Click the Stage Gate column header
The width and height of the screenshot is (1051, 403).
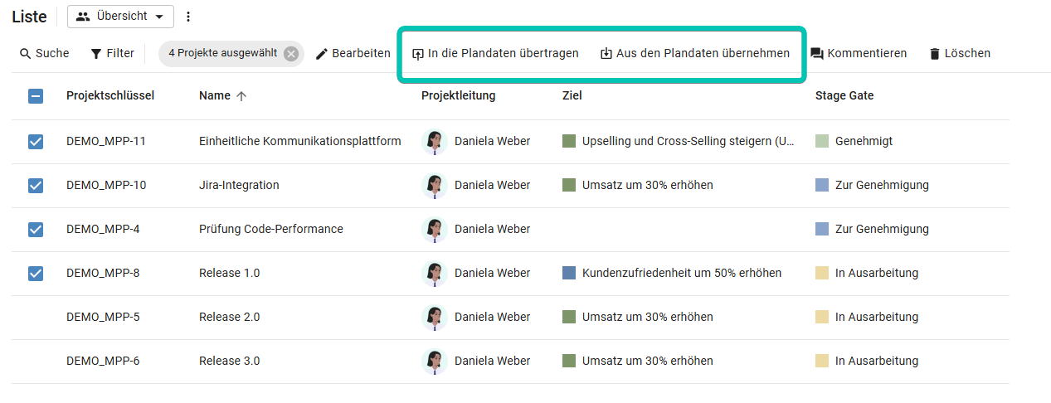(844, 95)
